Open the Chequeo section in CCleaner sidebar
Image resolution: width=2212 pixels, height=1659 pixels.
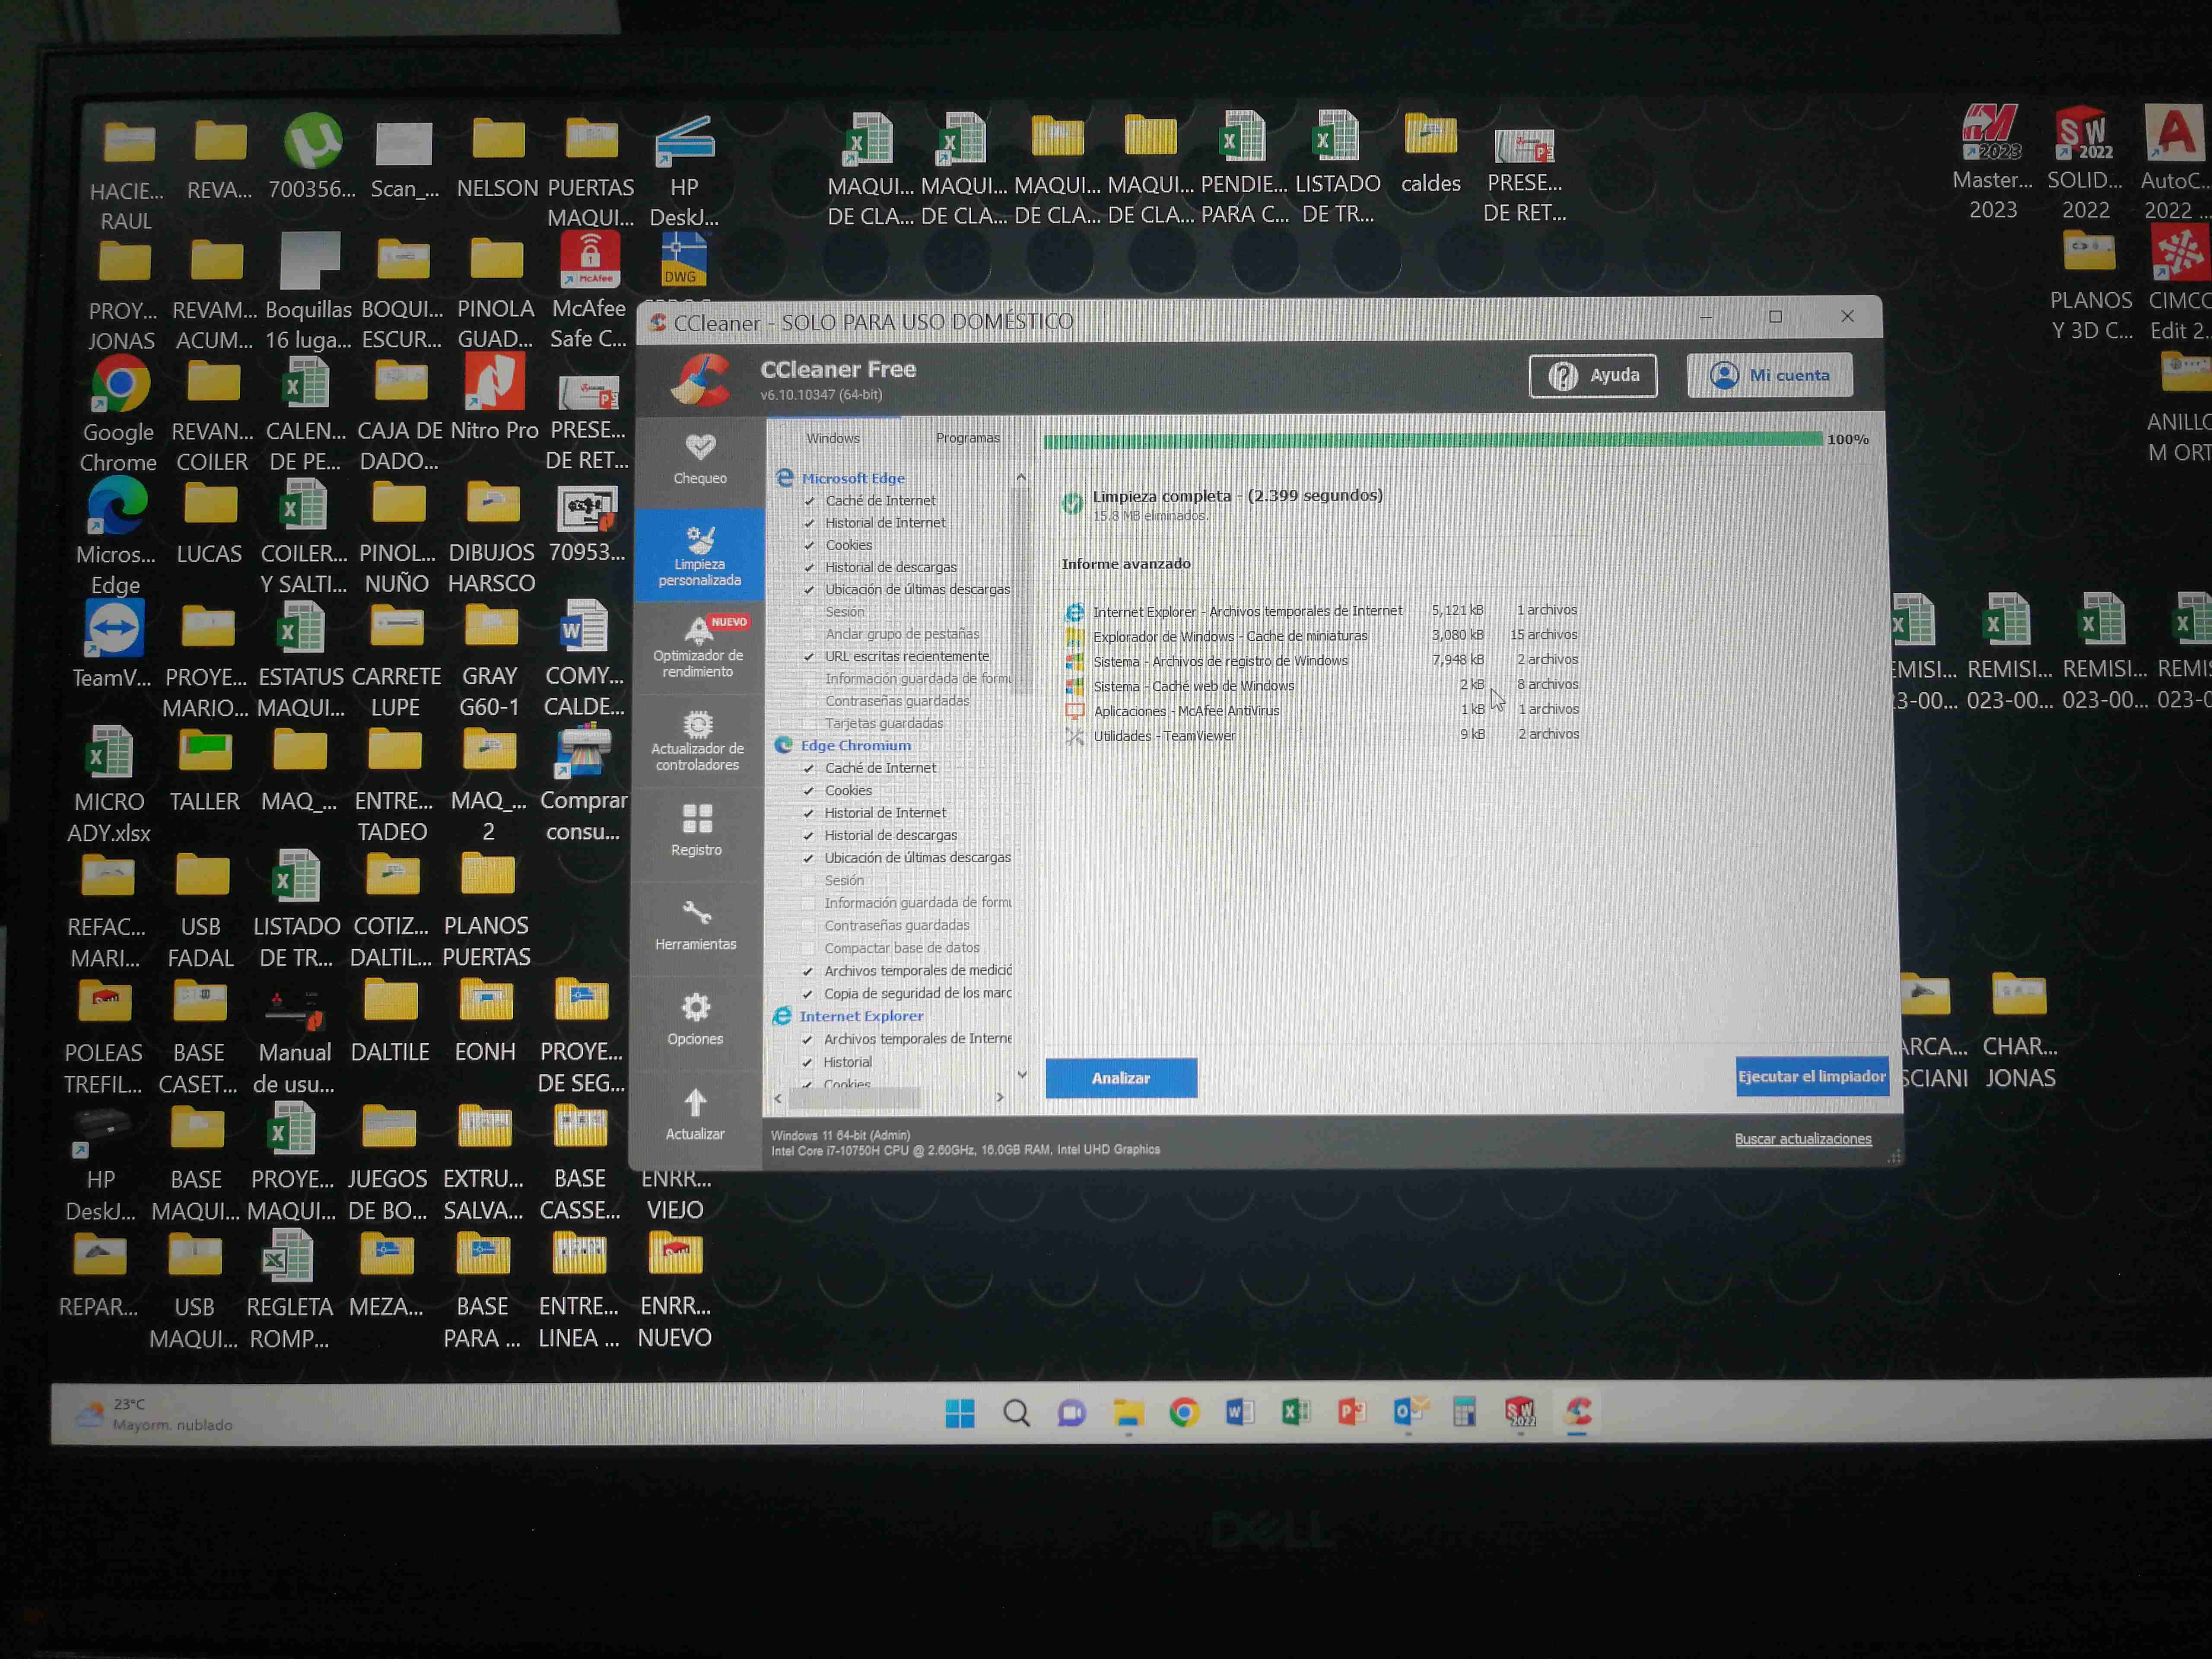(700, 460)
